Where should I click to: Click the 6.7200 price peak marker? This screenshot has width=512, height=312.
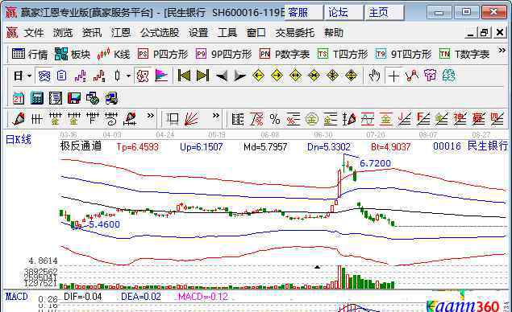coord(375,163)
